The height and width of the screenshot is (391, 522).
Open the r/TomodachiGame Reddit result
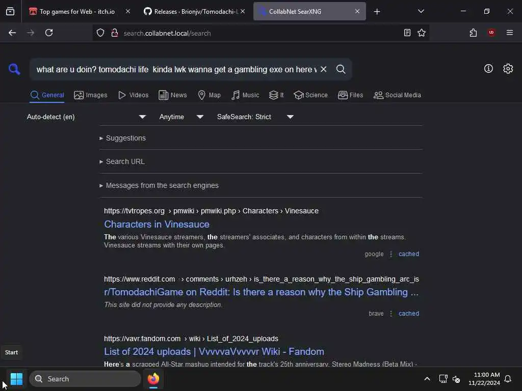pos(262,292)
